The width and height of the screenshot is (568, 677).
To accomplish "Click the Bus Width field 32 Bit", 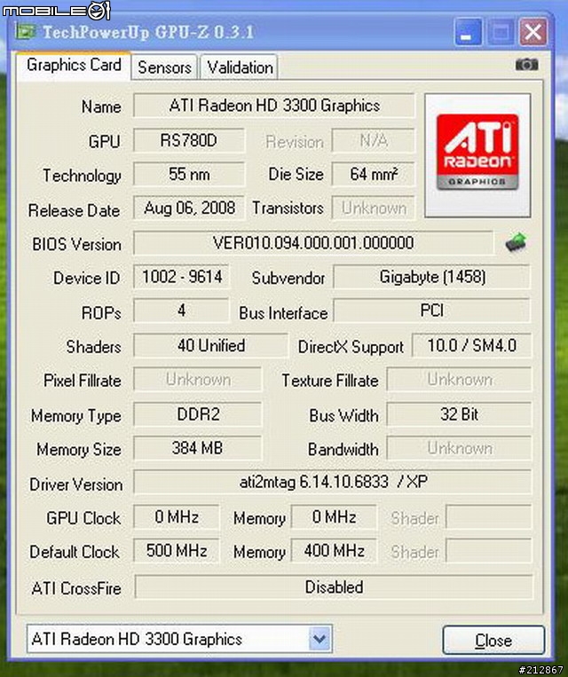I will [x=459, y=414].
